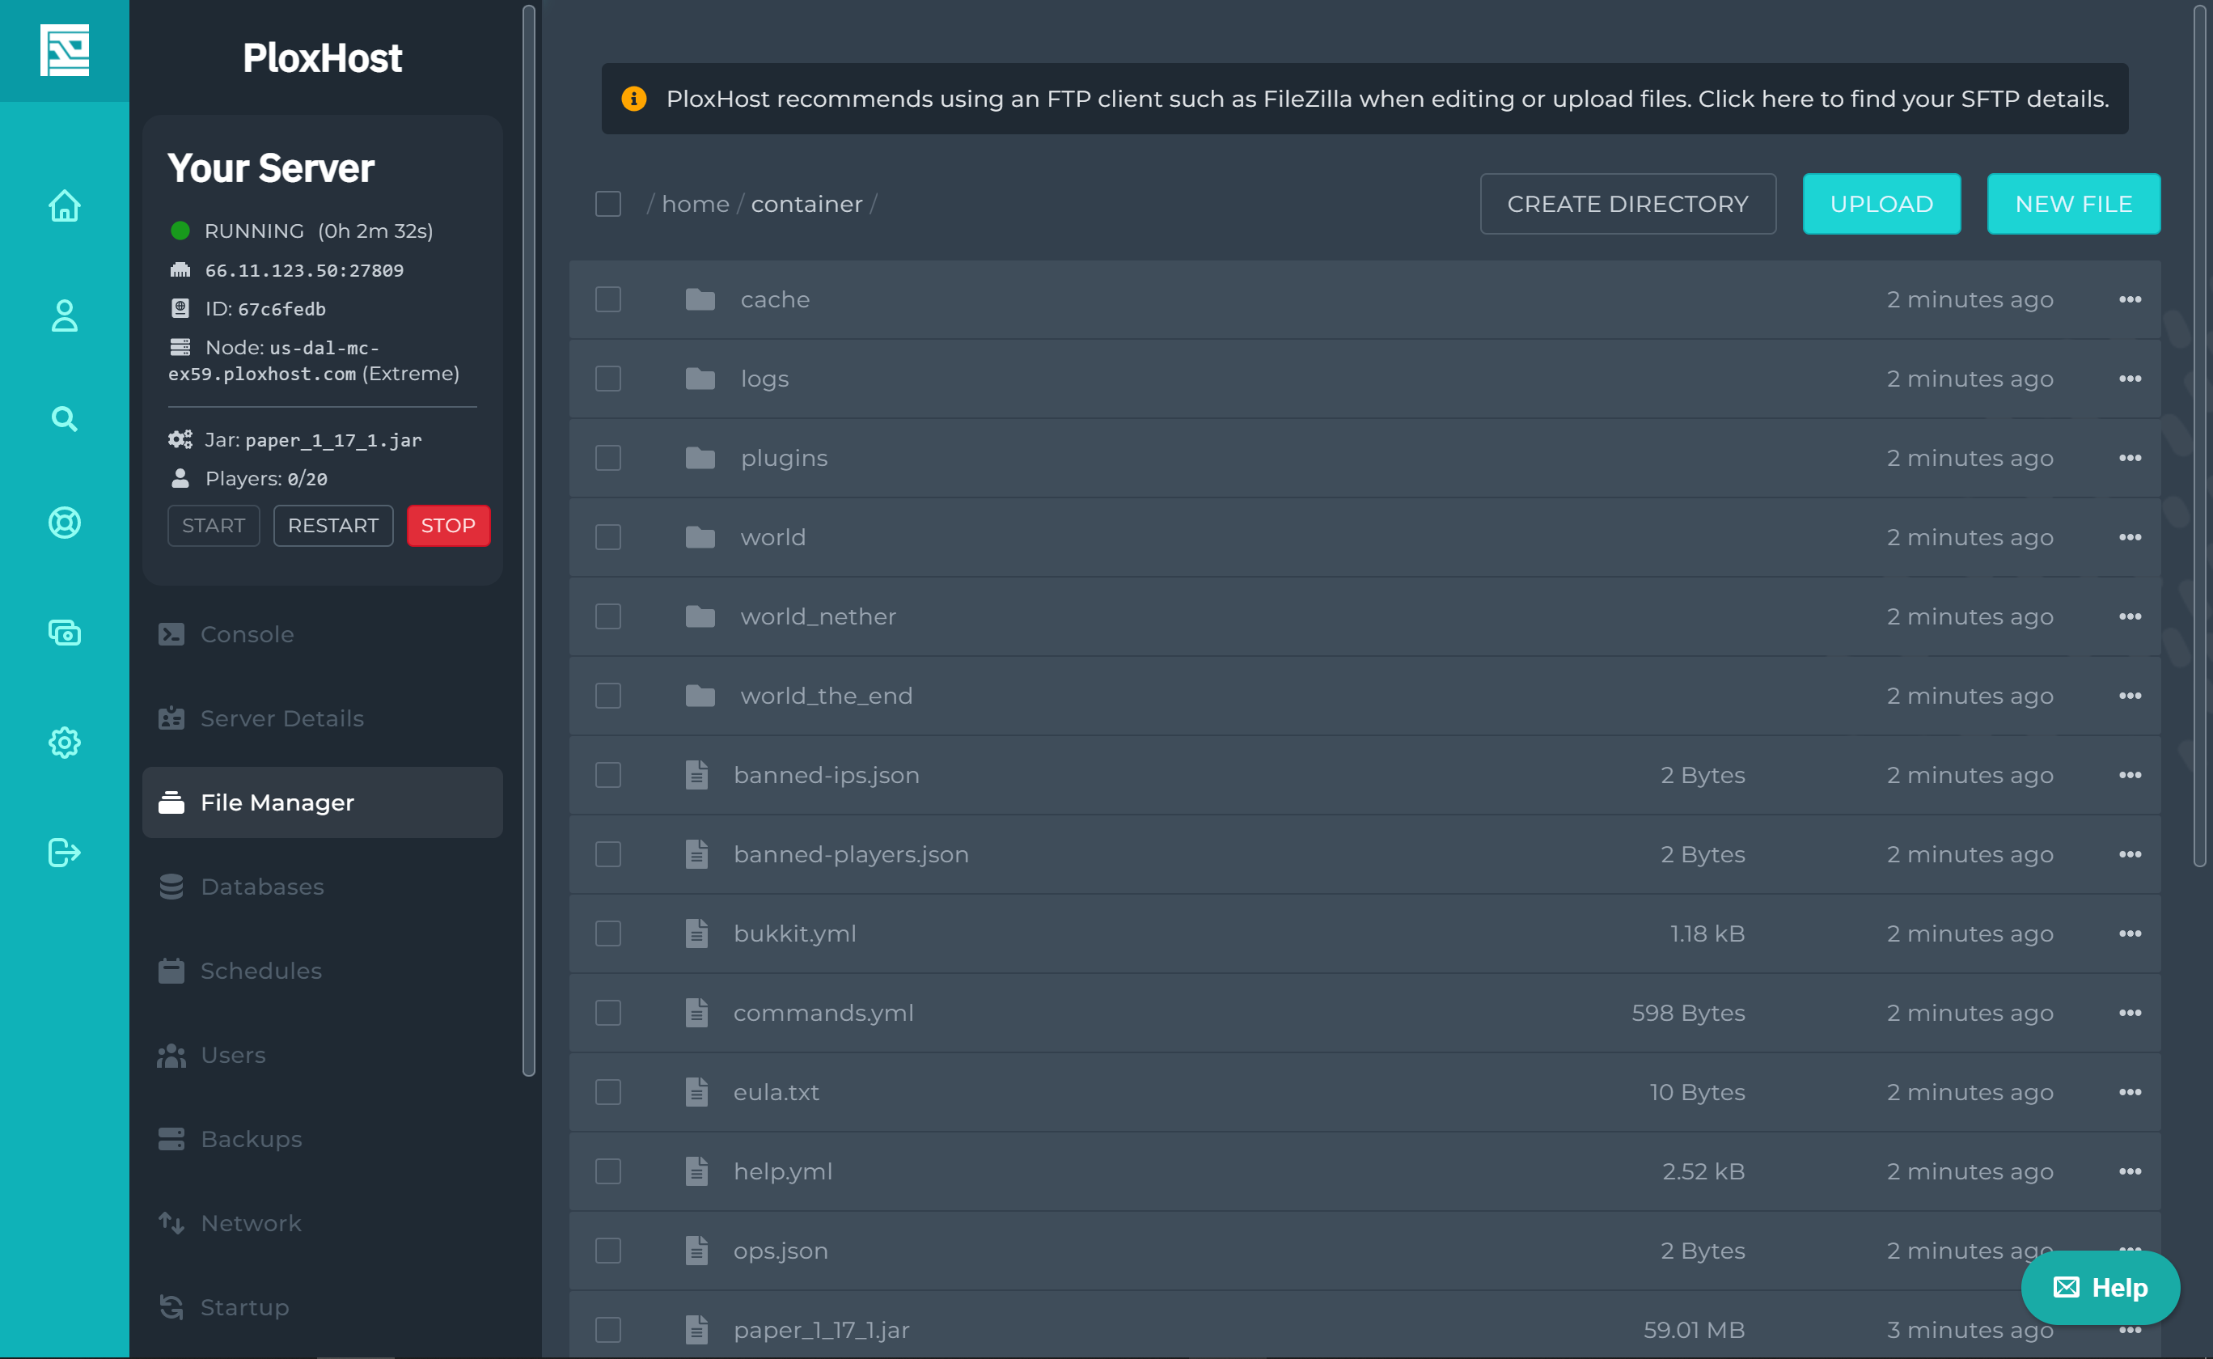Open options menu for logs folder

pyautogui.click(x=2130, y=379)
